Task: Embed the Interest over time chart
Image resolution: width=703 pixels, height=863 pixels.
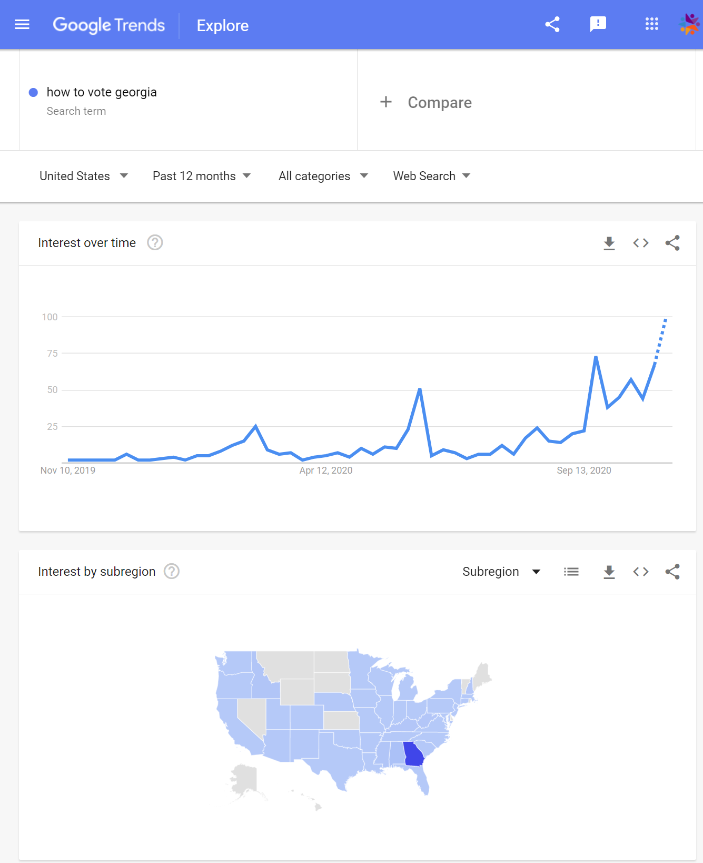Action: 641,243
